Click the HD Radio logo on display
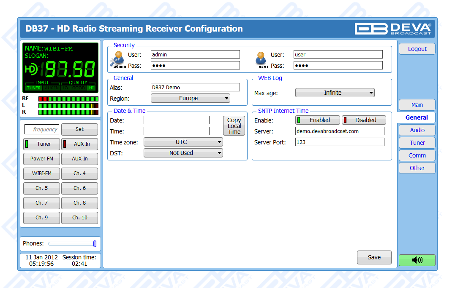 (32, 69)
